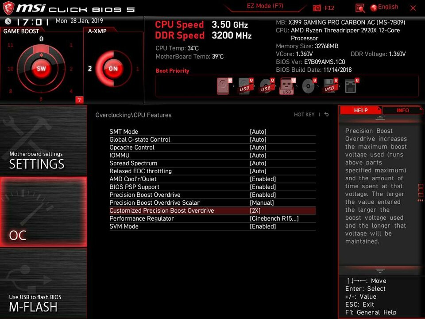Select GAME BOOST dial position 2
This screenshot has height=319, width=425.
[71, 69]
